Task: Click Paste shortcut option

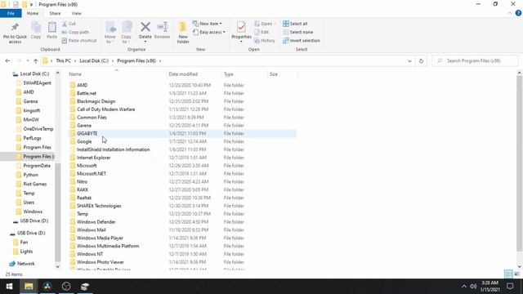Action: tap(79, 40)
